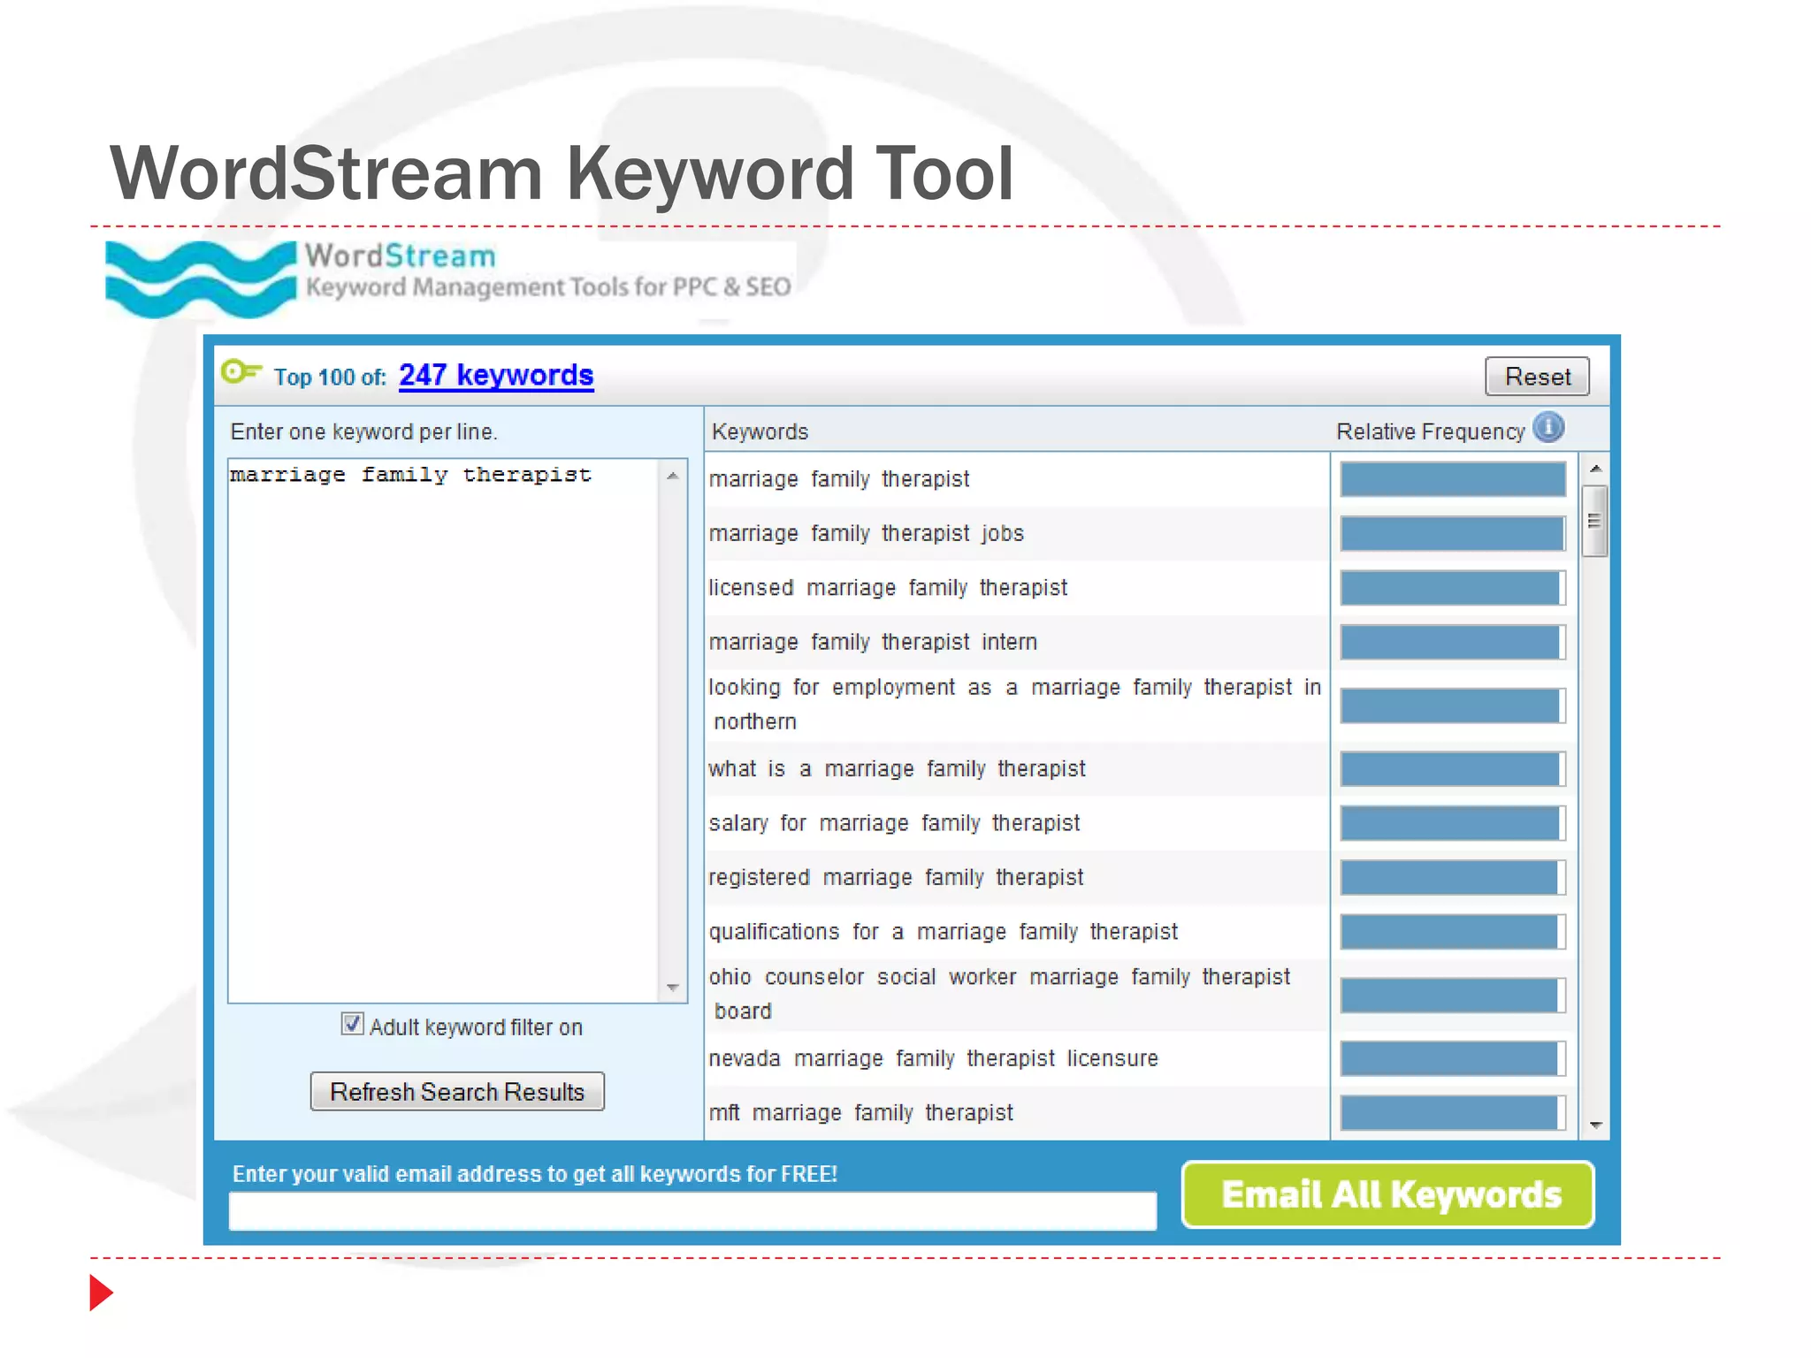
Task: Select 'looking for employment as a marriage' row
Action: 1017,705
